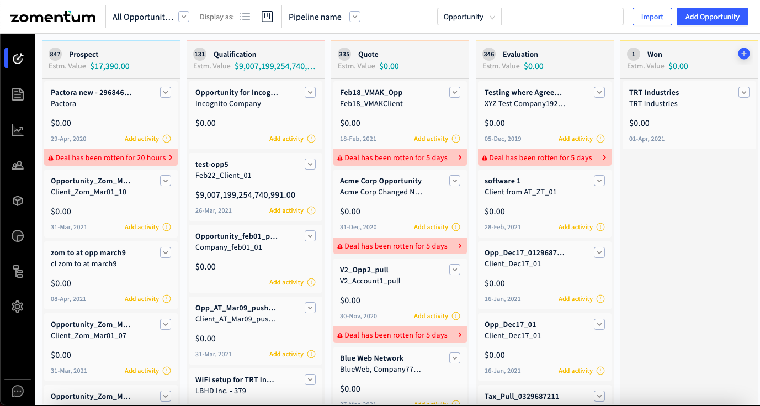Screen dimensions: 760x406
Task: Open dropdown on Tax_Pull_0329687211 card
Action: point(599,396)
